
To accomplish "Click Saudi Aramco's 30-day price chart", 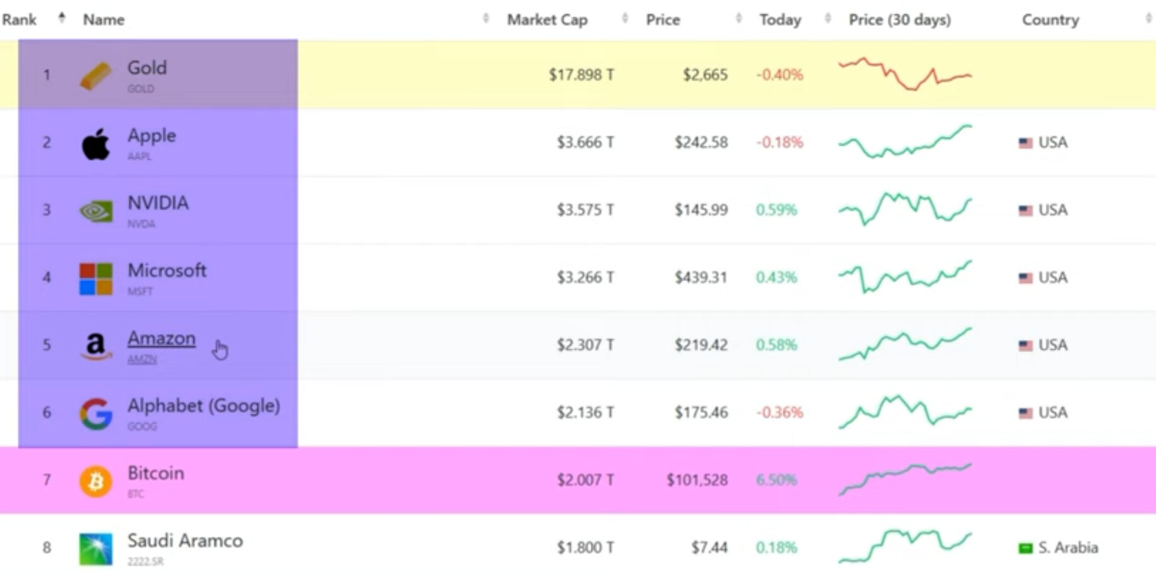I will (905, 546).
